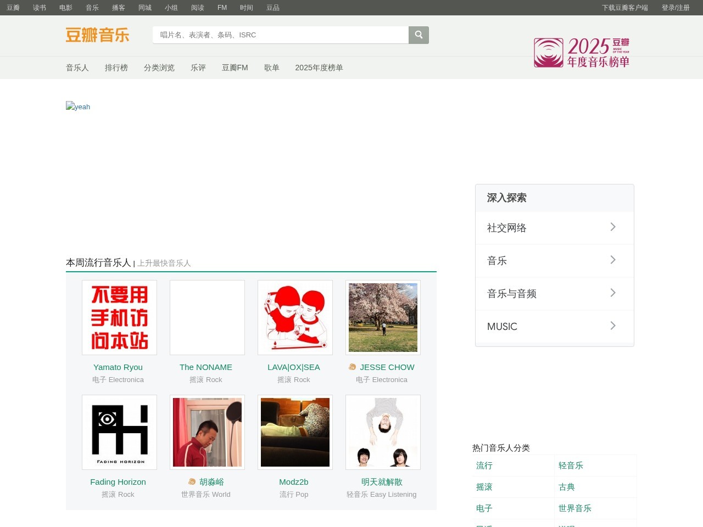This screenshot has width=703, height=527.
Task: Open the 2025年度榜单 nav tab
Action: click(319, 68)
